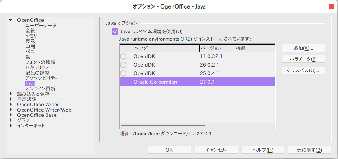Open ヘルプ(H) button
This screenshot has height=159, width=338.
pyautogui.click(x=263, y=150)
